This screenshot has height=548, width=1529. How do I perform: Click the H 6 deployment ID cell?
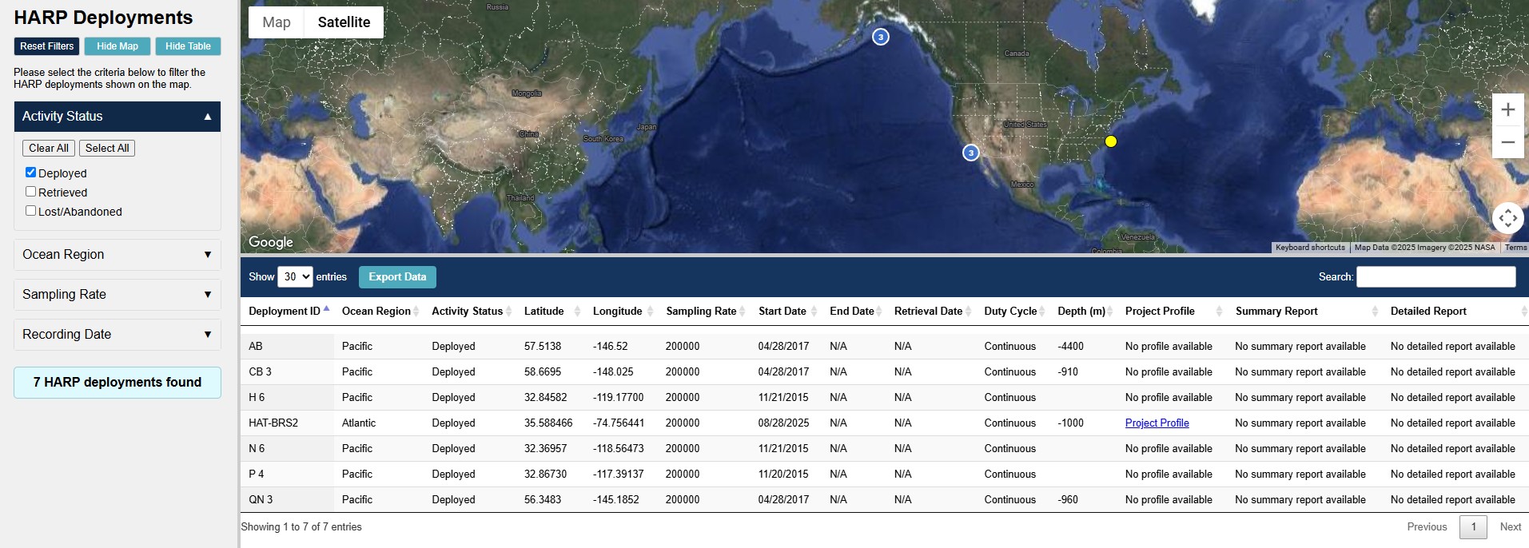tap(287, 398)
